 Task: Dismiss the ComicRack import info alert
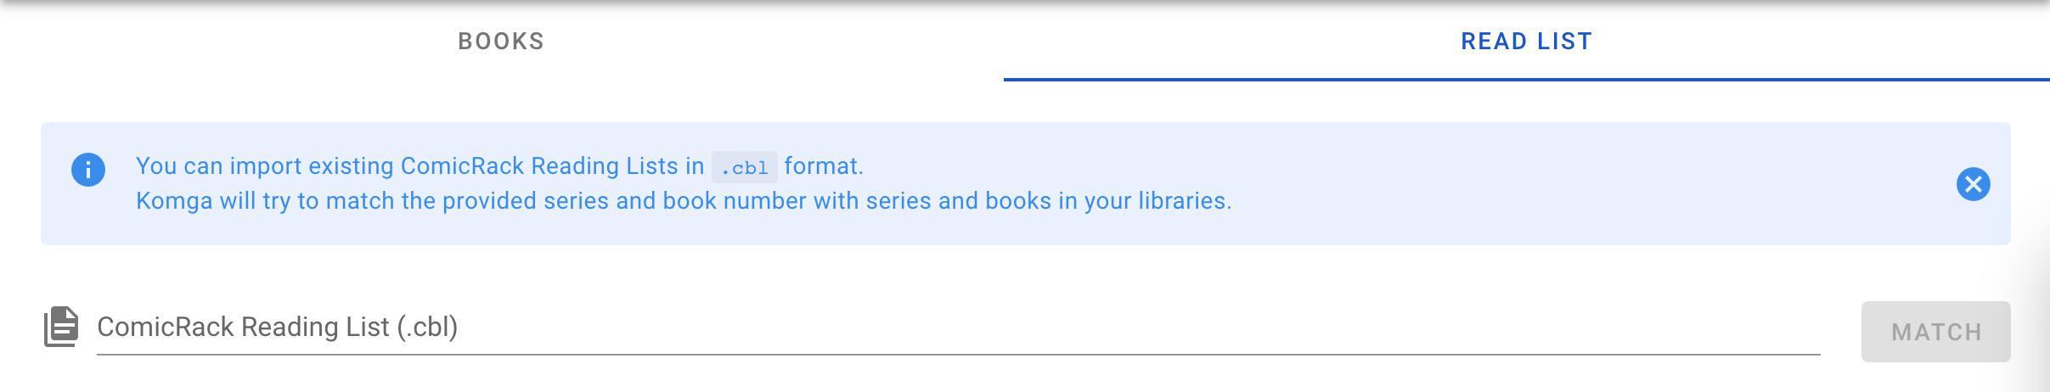click(x=1973, y=184)
